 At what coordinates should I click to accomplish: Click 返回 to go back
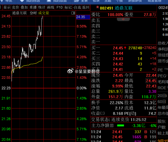coord(86,7)
